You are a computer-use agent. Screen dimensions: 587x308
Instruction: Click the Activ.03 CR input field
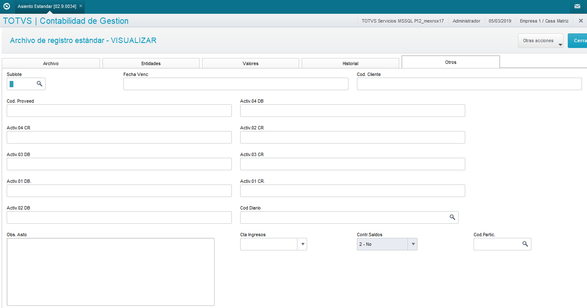coord(353,164)
